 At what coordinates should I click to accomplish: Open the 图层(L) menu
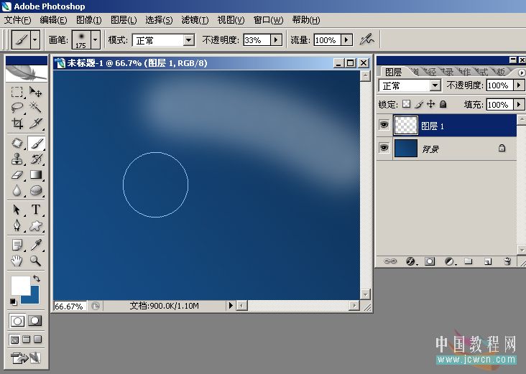coord(124,20)
